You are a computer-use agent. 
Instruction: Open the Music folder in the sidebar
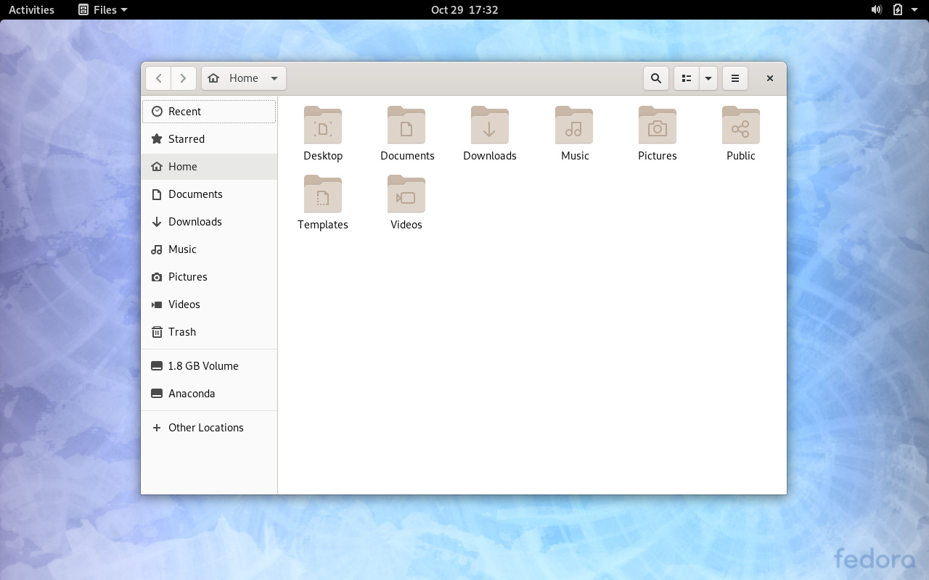(x=181, y=249)
